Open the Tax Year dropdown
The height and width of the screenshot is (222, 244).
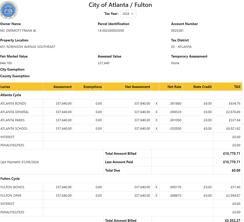pyautogui.click(x=128, y=14)
